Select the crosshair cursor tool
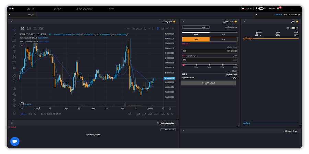 pos(14,29)
